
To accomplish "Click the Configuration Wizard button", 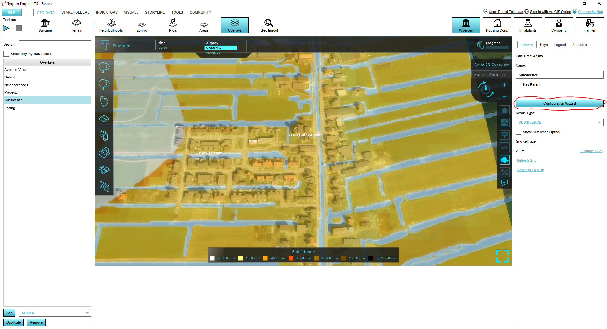I will tap(559, 103).
